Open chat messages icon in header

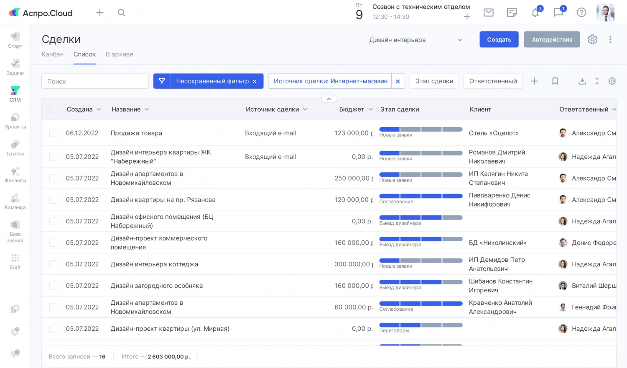(558, 13)
